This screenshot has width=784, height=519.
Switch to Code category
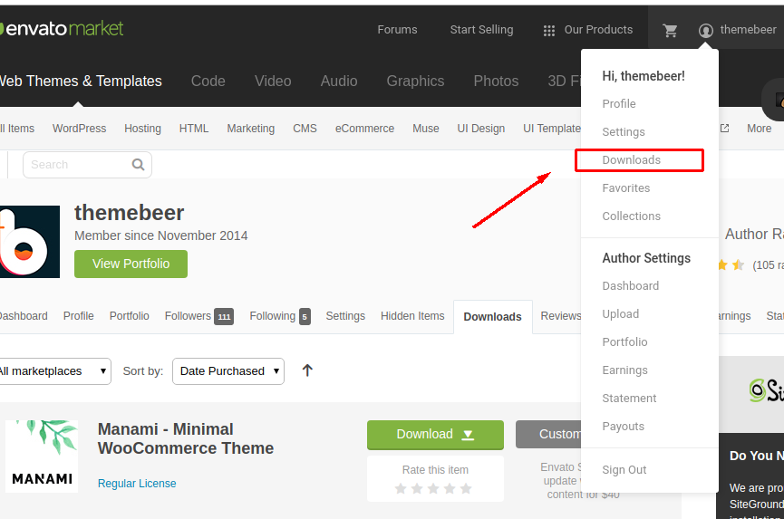pyautogui.click(x=208, y=81)
